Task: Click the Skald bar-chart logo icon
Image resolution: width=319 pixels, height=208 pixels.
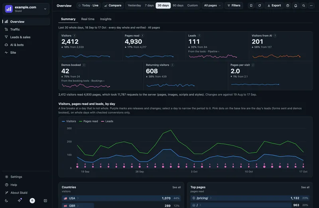Action: click(9, 9)
